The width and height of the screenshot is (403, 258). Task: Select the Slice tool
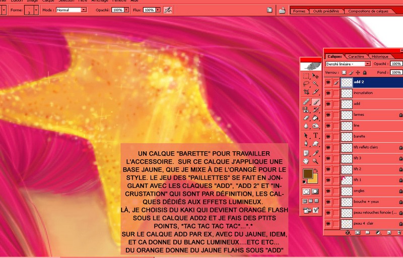click(x=316, y=92)
